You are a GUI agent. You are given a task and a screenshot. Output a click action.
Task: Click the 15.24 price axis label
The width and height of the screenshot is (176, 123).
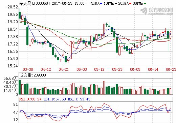click(13, 66)
